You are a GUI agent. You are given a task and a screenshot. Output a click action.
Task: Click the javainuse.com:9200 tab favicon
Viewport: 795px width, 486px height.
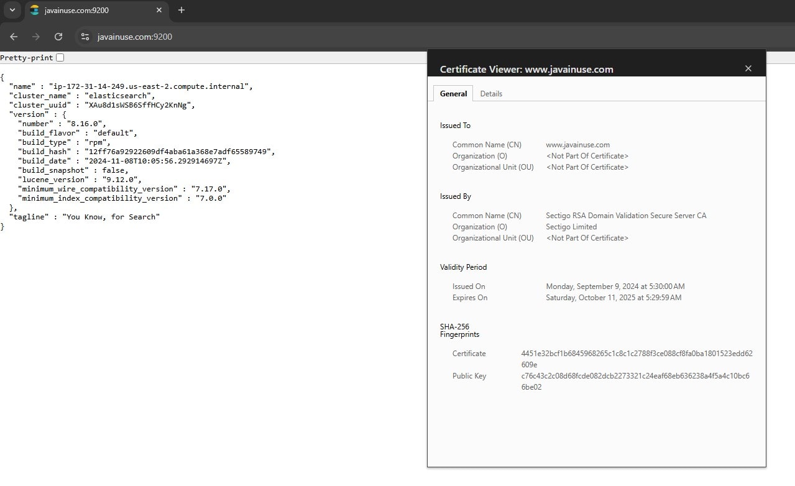pyautogui.click(x=35, y=10)
